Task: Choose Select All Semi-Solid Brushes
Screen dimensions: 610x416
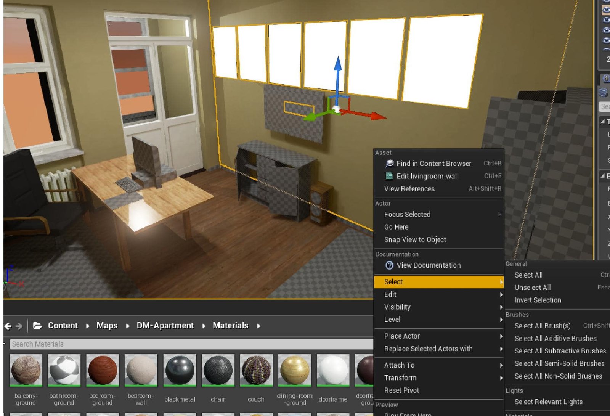Action: pos(557,363)
